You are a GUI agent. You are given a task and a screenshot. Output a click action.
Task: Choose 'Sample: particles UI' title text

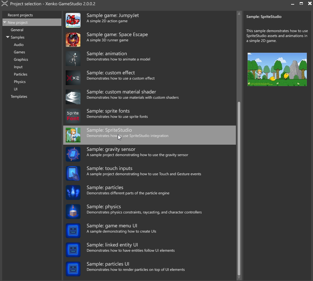pos(108,264)
